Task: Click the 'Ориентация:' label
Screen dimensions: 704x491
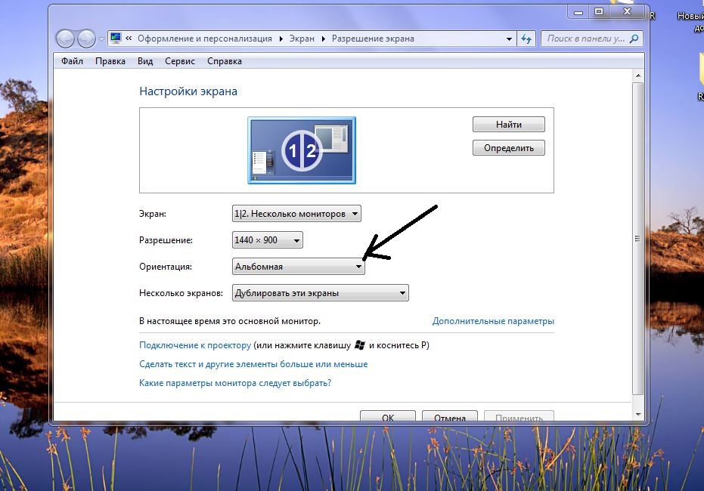Action: 166,267
